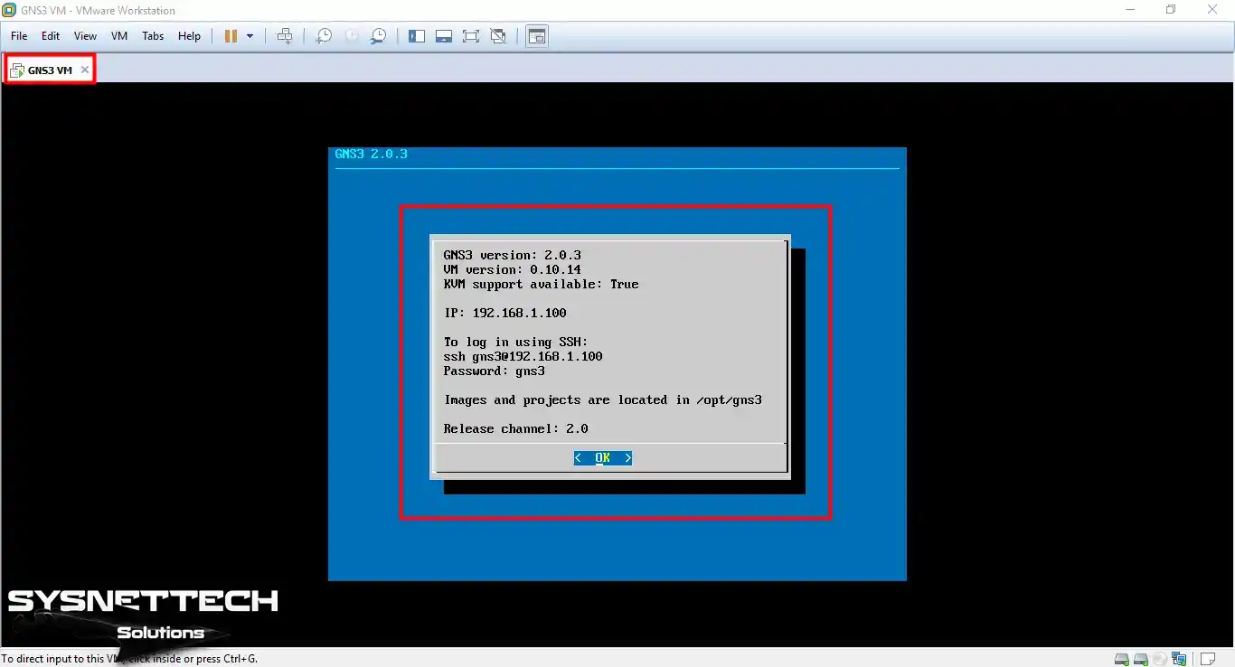
Task: Click the second hard disk status icon
Action: 1141,659
